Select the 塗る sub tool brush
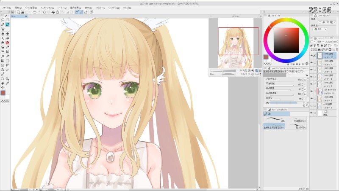The image size is (339, 191). (x=274, y=120)
